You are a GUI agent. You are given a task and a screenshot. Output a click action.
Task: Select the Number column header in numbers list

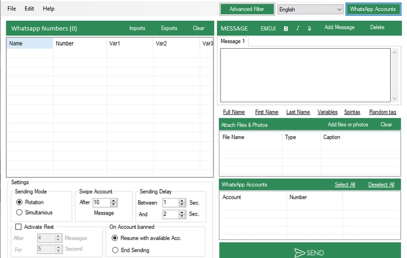point(79,43)
